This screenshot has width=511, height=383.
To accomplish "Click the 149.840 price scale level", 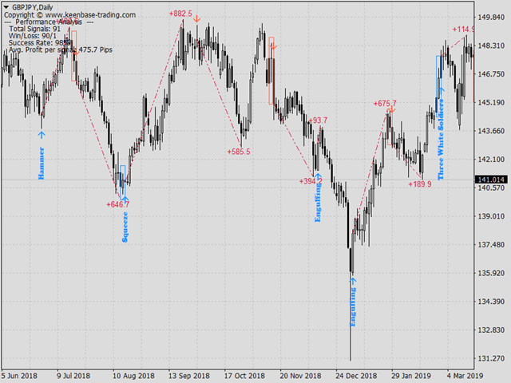I will pos(491,18).
